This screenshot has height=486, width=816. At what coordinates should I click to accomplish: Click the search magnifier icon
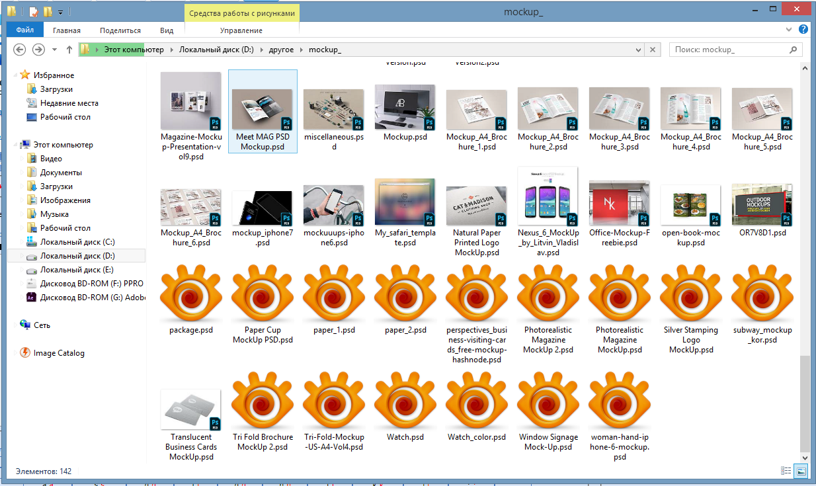coord(794,50)
